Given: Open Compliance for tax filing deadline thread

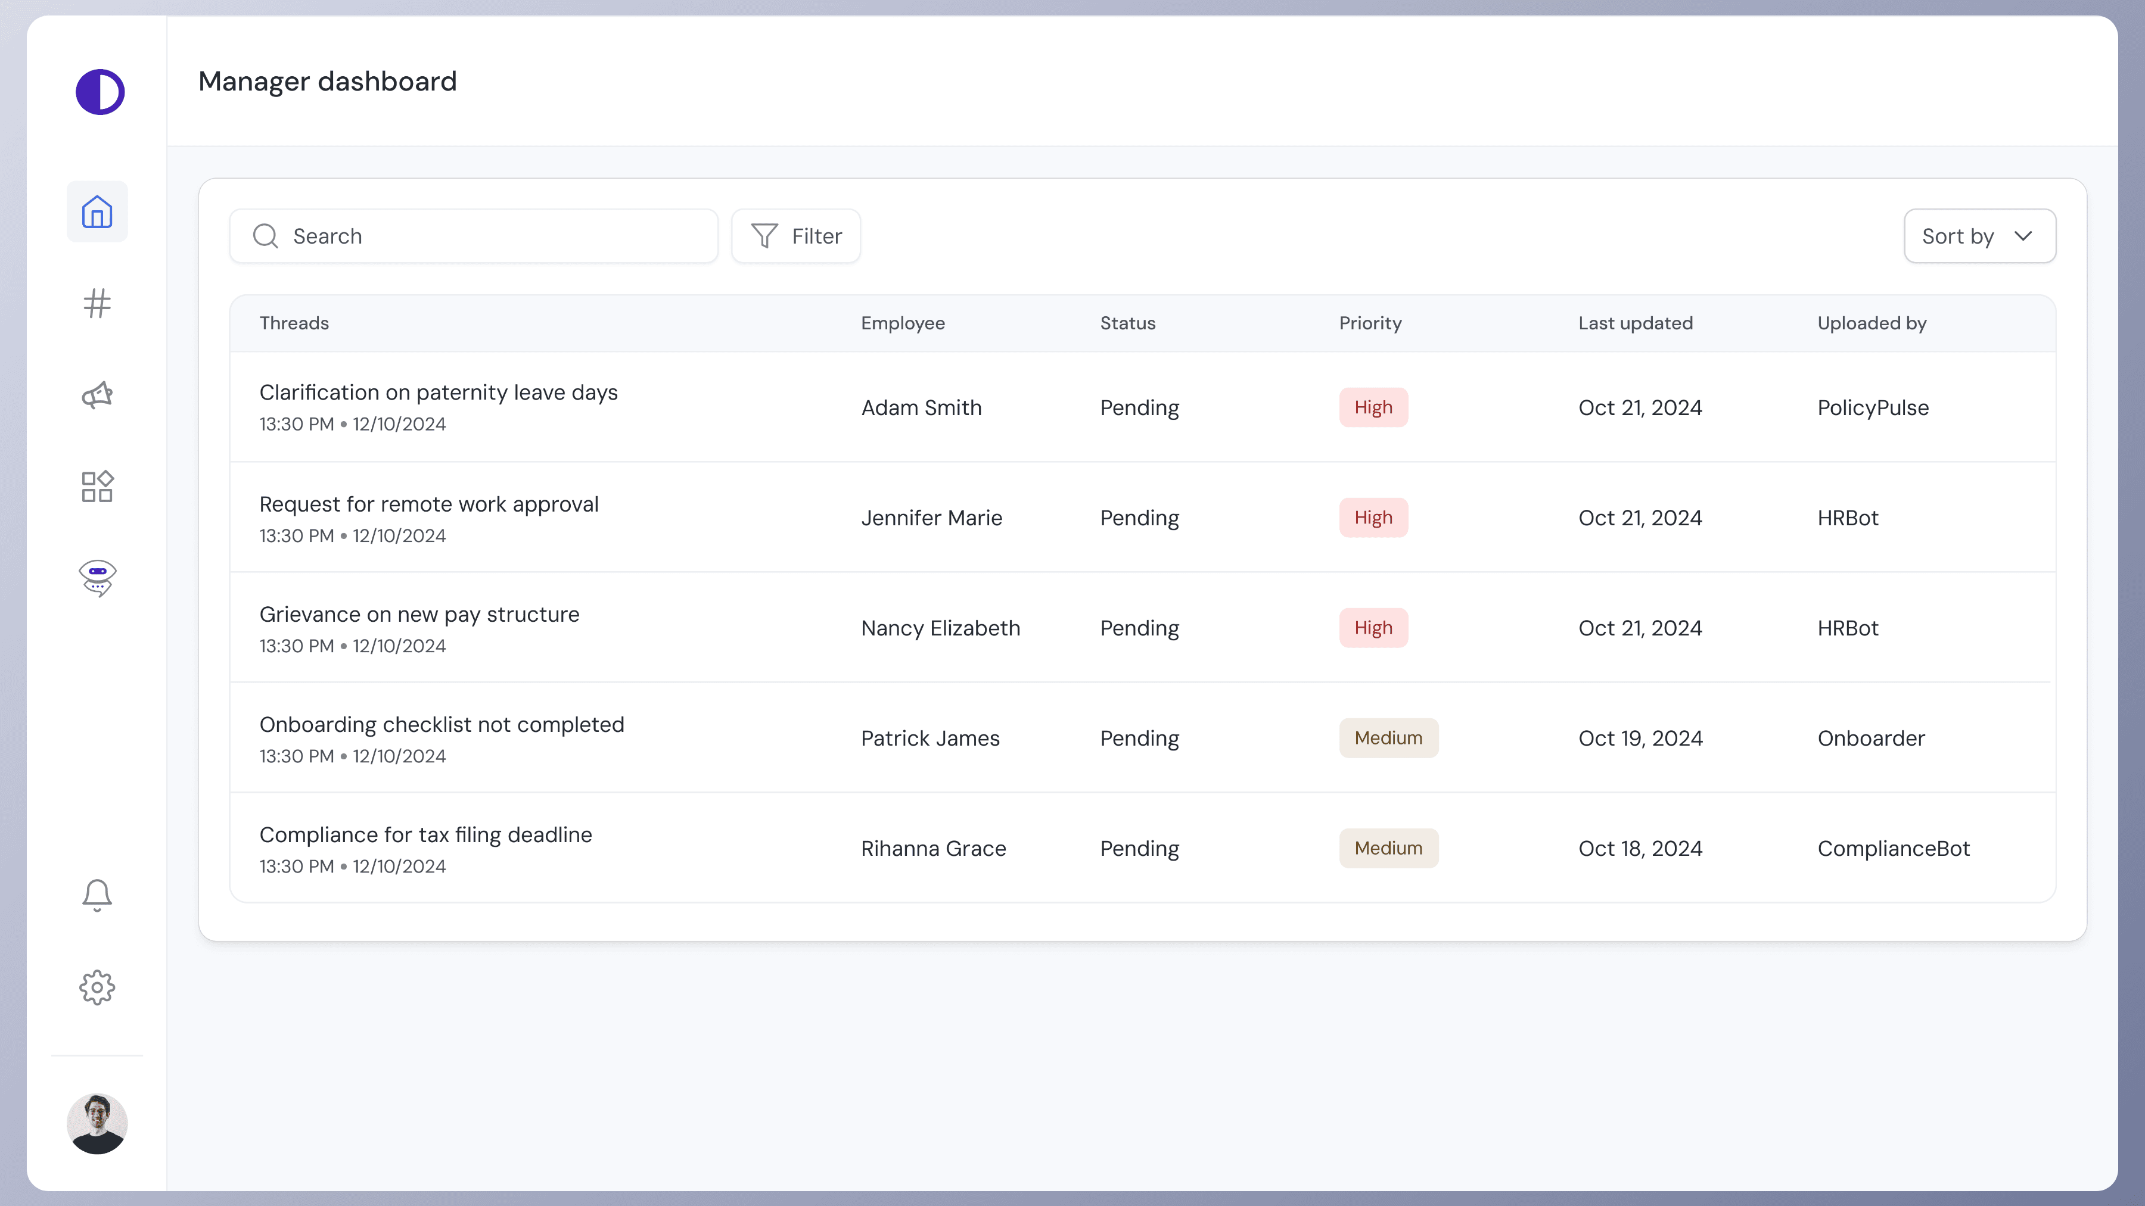Looking at the screenshot, I should coord(425,835).
